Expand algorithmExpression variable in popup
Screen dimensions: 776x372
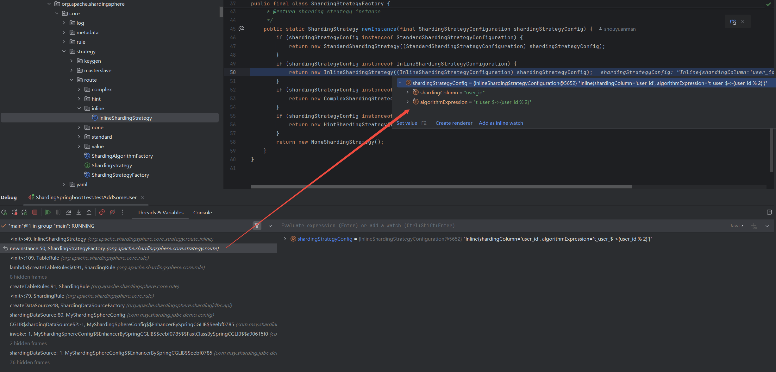point(408,102)
